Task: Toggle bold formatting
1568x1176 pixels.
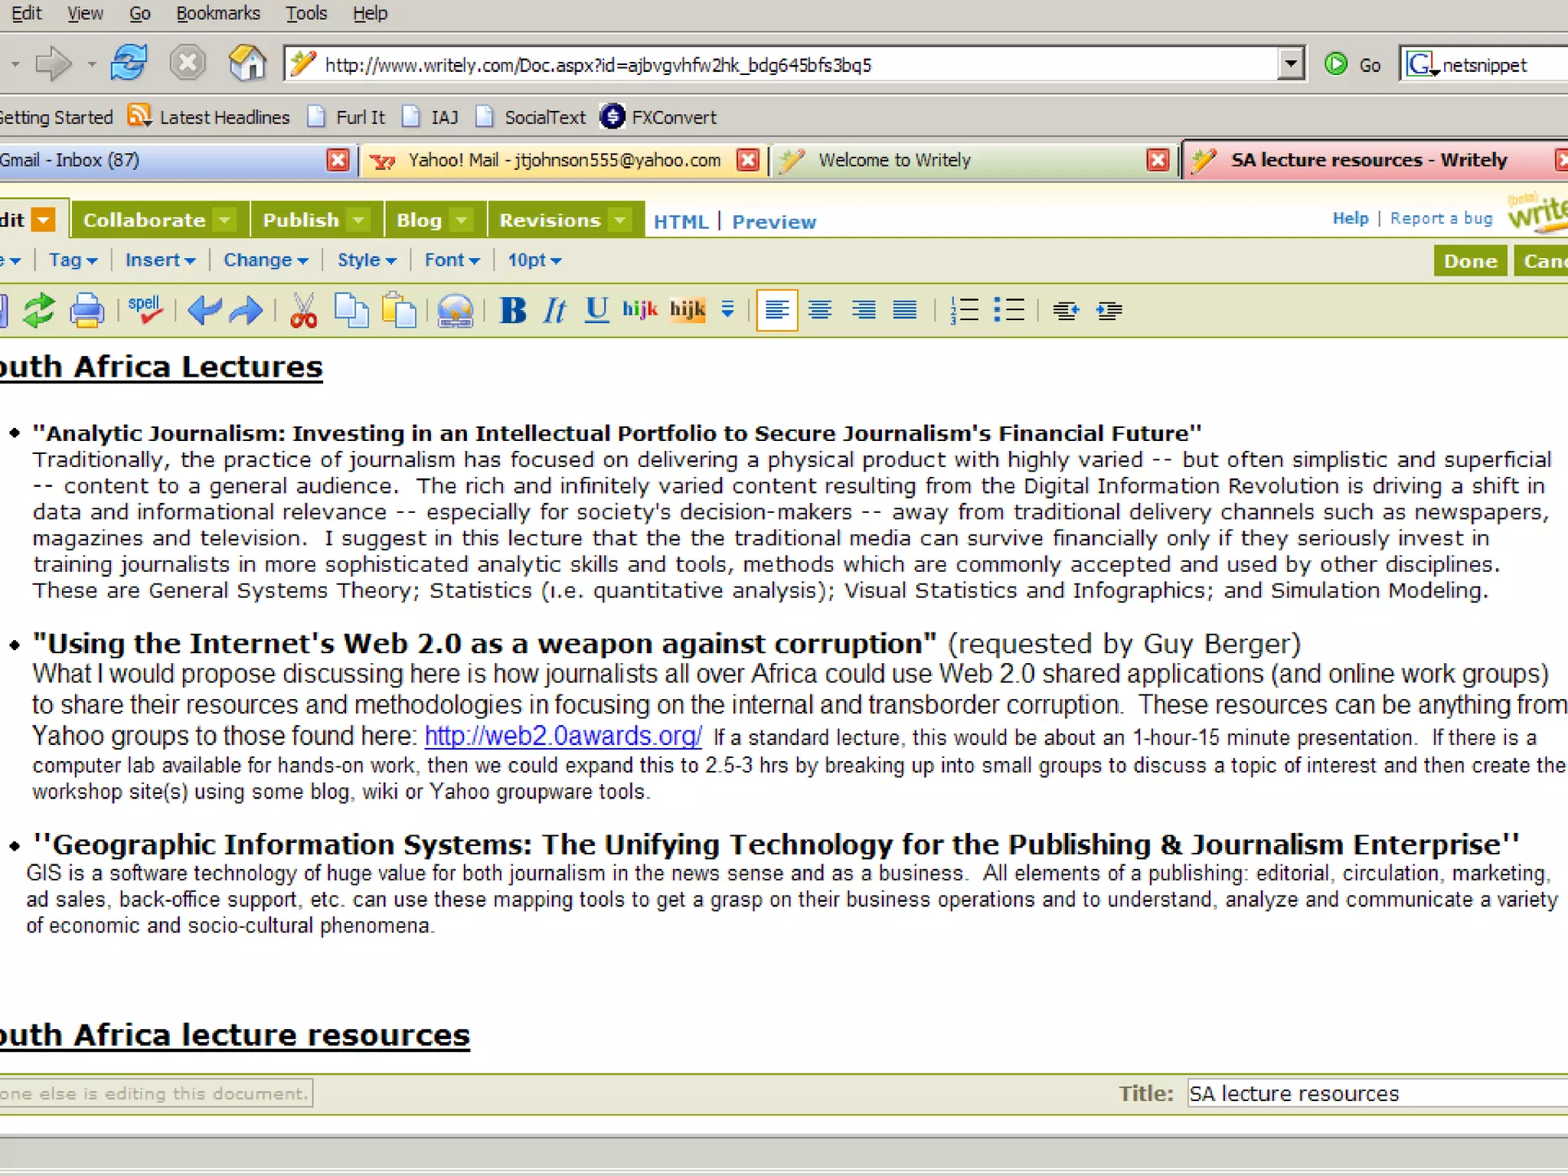Action: [x=512, y=310]
